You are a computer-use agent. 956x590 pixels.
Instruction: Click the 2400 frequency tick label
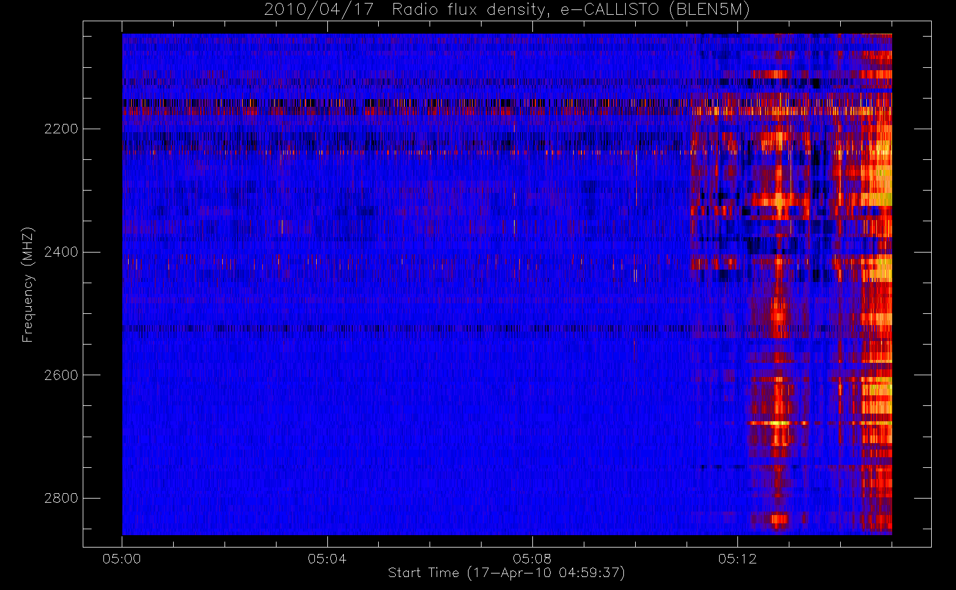point(61,252)
